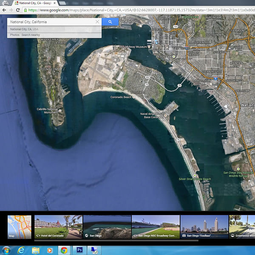The height and width of the screenshot is (255, 255).
Task: Click the browser back arrow
Action: click(4, 10)
